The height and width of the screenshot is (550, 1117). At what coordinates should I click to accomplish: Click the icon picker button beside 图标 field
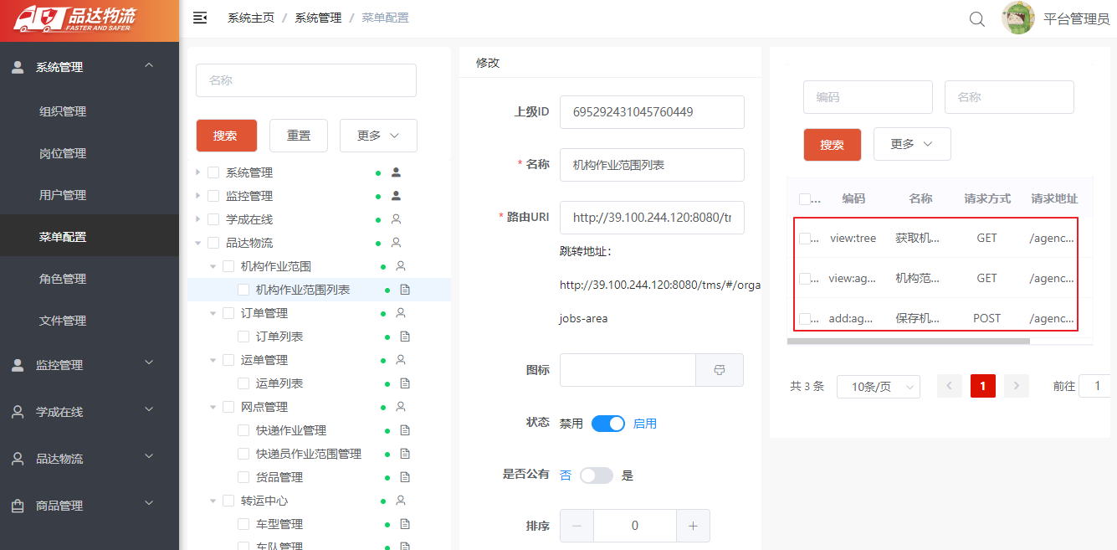[x=720, y=370]
